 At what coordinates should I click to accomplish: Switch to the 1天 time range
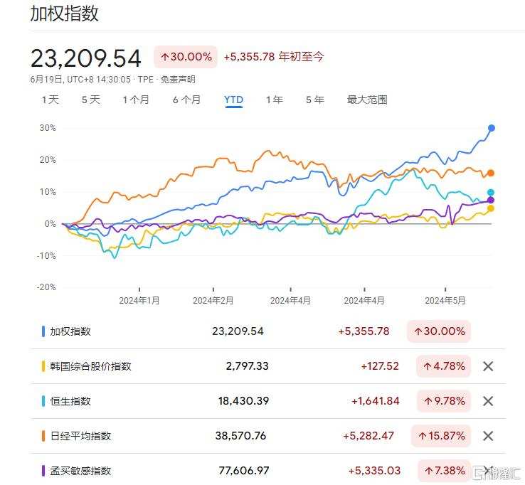coord(51,100)
